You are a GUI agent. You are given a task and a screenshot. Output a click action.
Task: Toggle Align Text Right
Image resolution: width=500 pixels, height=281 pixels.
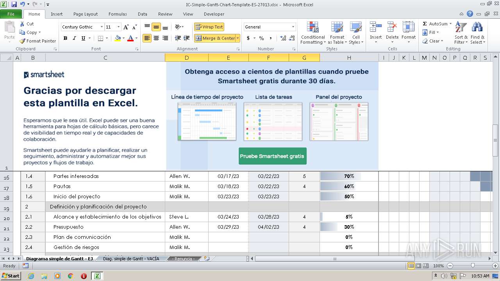coord(165,38)
